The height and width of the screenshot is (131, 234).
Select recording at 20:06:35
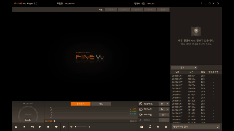196,82
